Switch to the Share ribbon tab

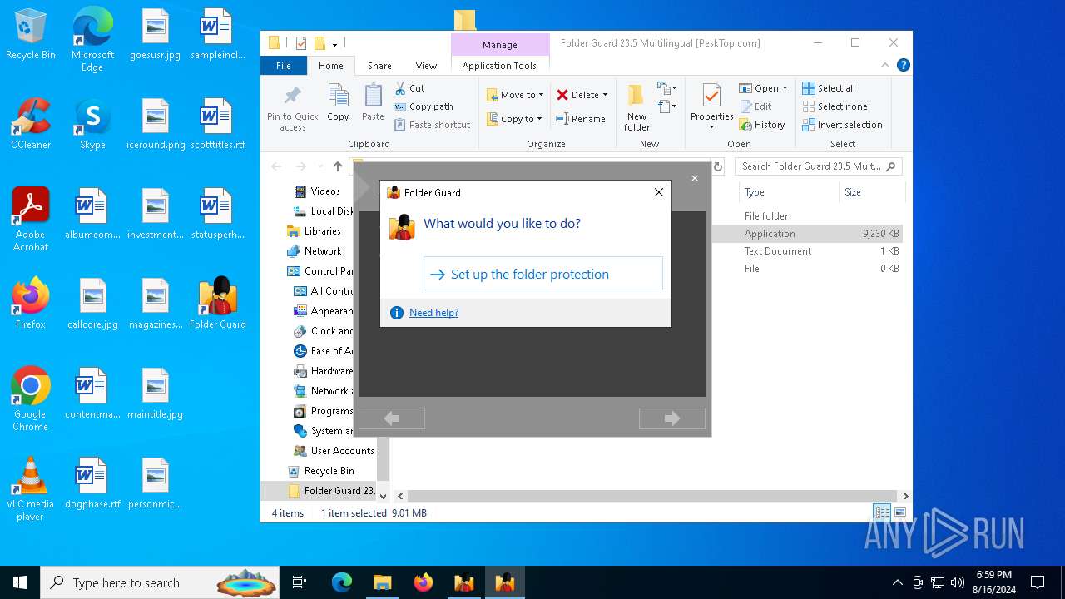tap(379, 66)
